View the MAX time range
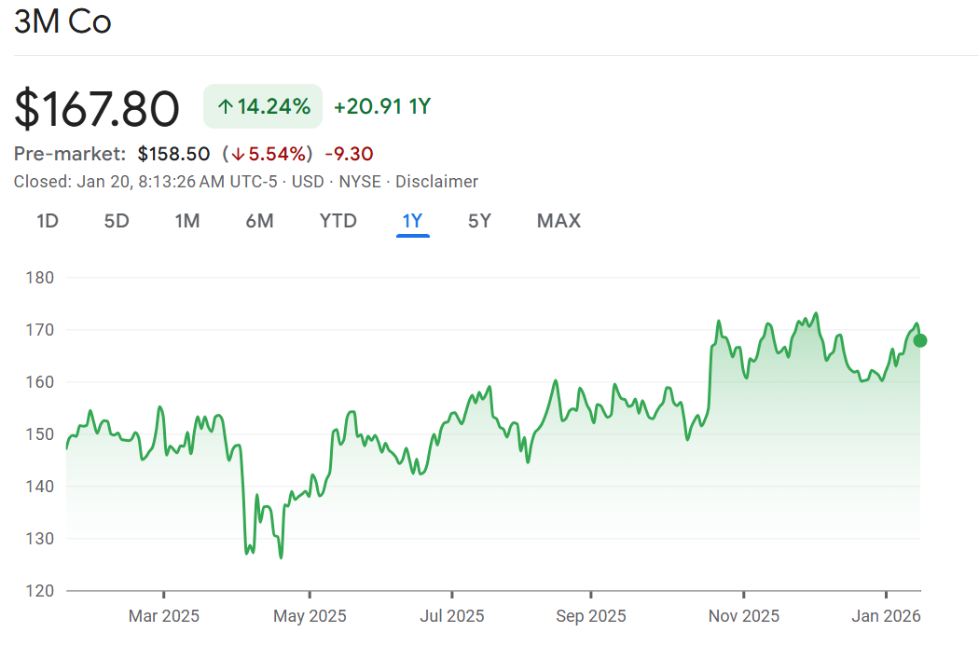 (558, 221)
